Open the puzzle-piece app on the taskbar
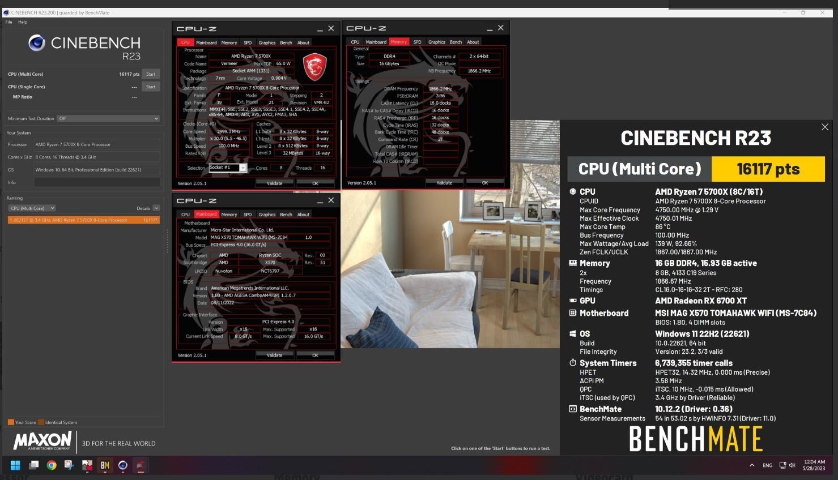Viewport: 838px width, 480px height. pos(87,465)
